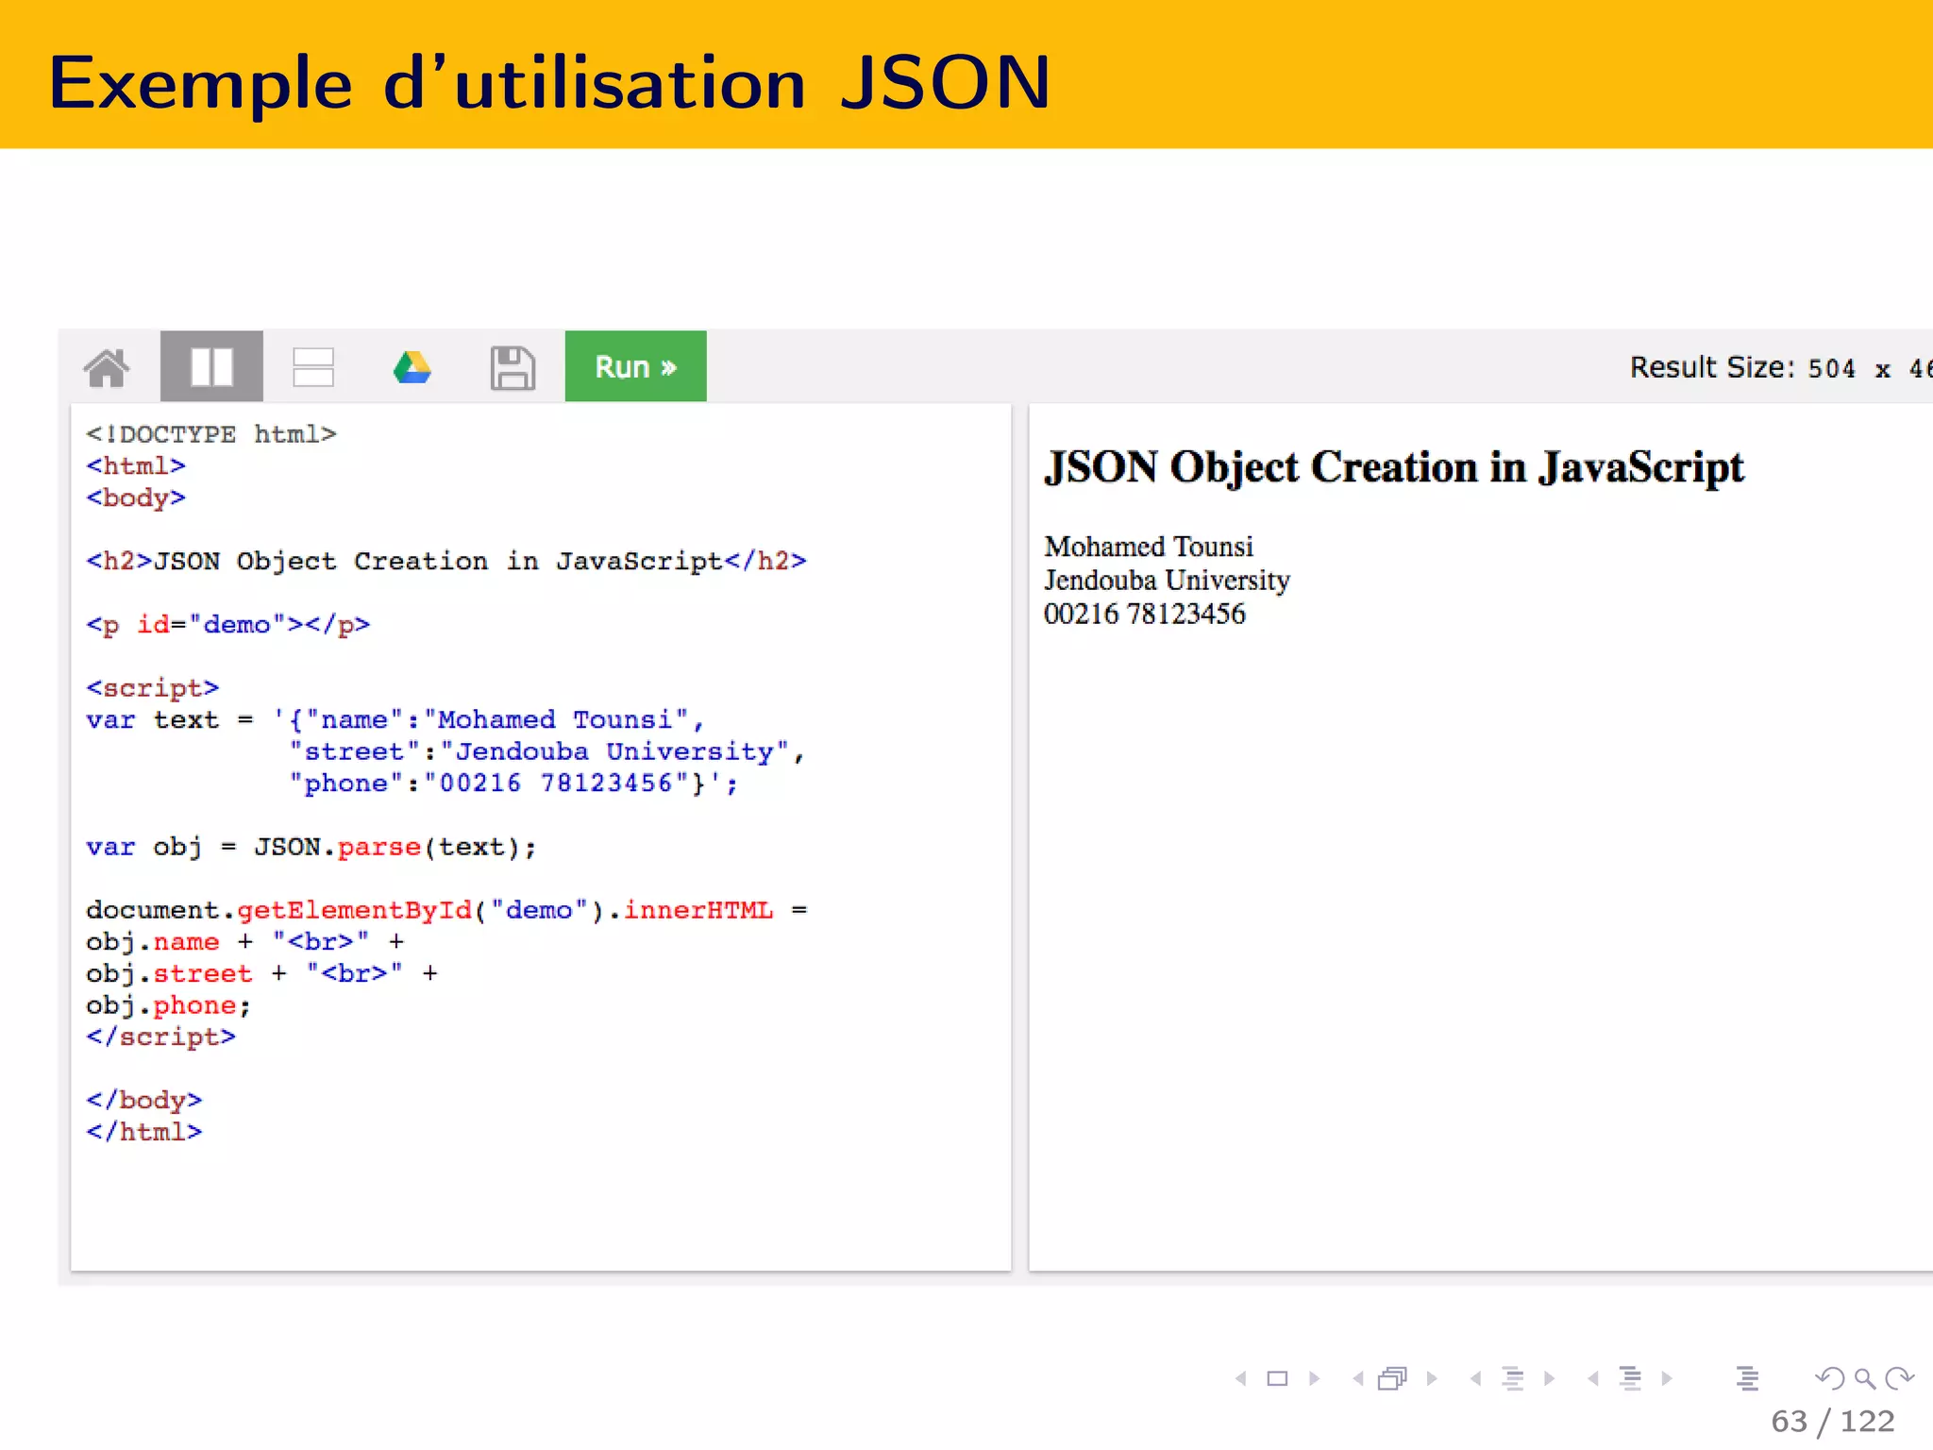Click the "street":"Jendouba University" code line

(x=546, y=751)
